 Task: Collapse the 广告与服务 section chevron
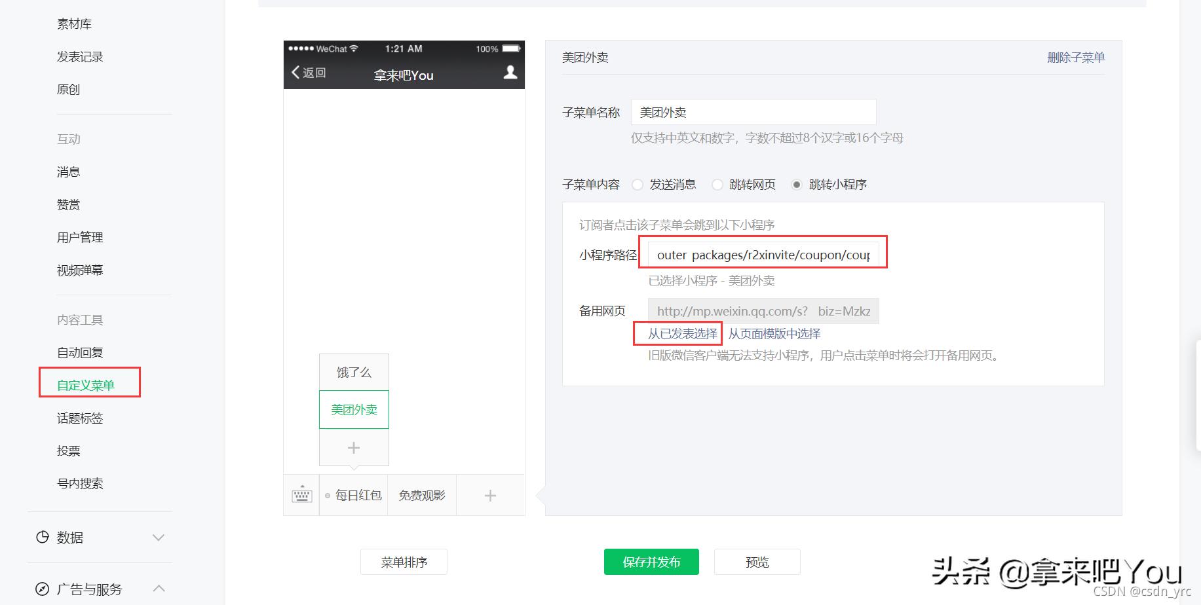click(157, 587)
